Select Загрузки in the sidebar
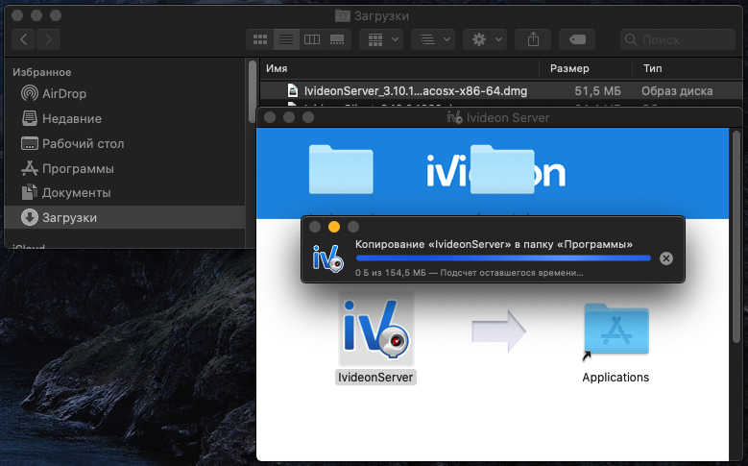Viewport: 748px width, 466px height. coord(125,217)
